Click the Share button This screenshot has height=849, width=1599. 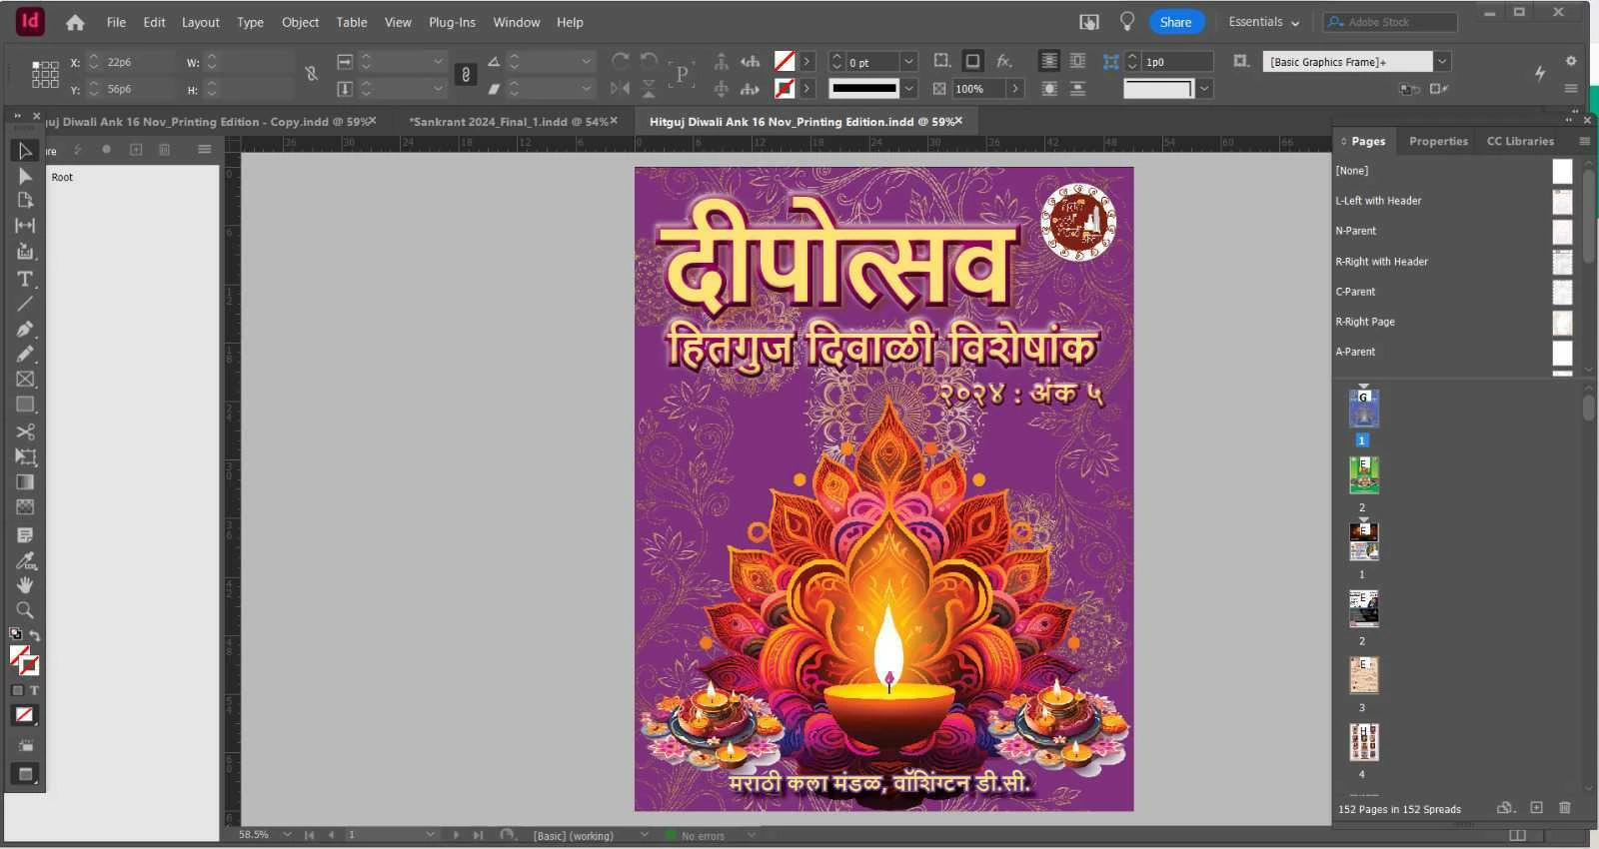[x=1175, y=22]
